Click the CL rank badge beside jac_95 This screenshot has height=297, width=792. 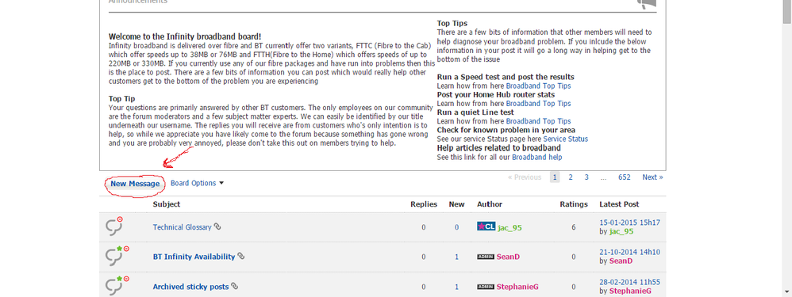coord(486,227)
